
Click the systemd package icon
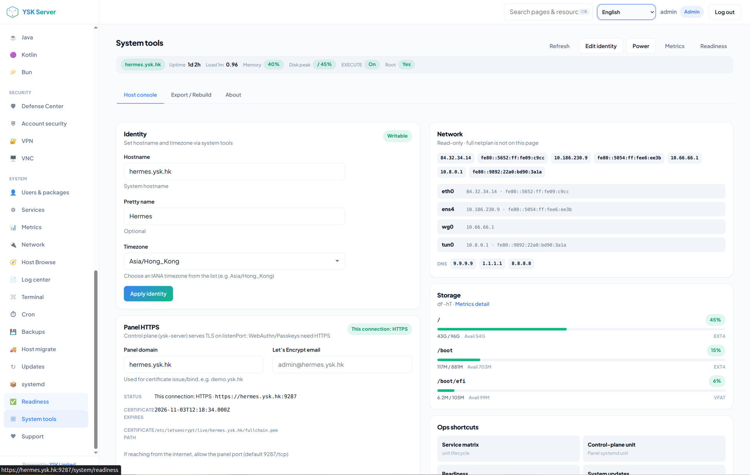pos(13,384)
